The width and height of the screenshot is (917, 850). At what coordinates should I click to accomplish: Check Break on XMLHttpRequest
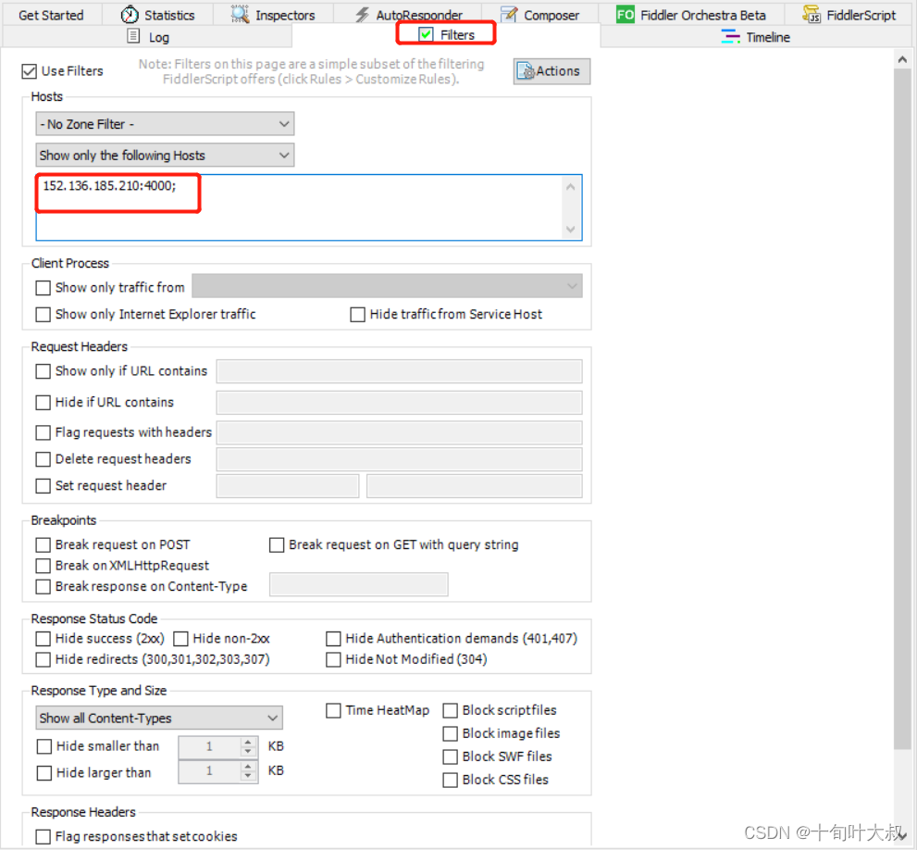coord(43,566)
